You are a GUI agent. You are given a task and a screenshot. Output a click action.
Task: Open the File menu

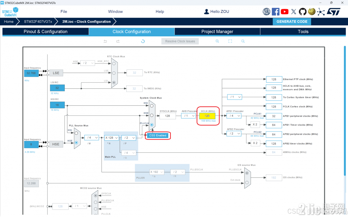tap(64, 12)
